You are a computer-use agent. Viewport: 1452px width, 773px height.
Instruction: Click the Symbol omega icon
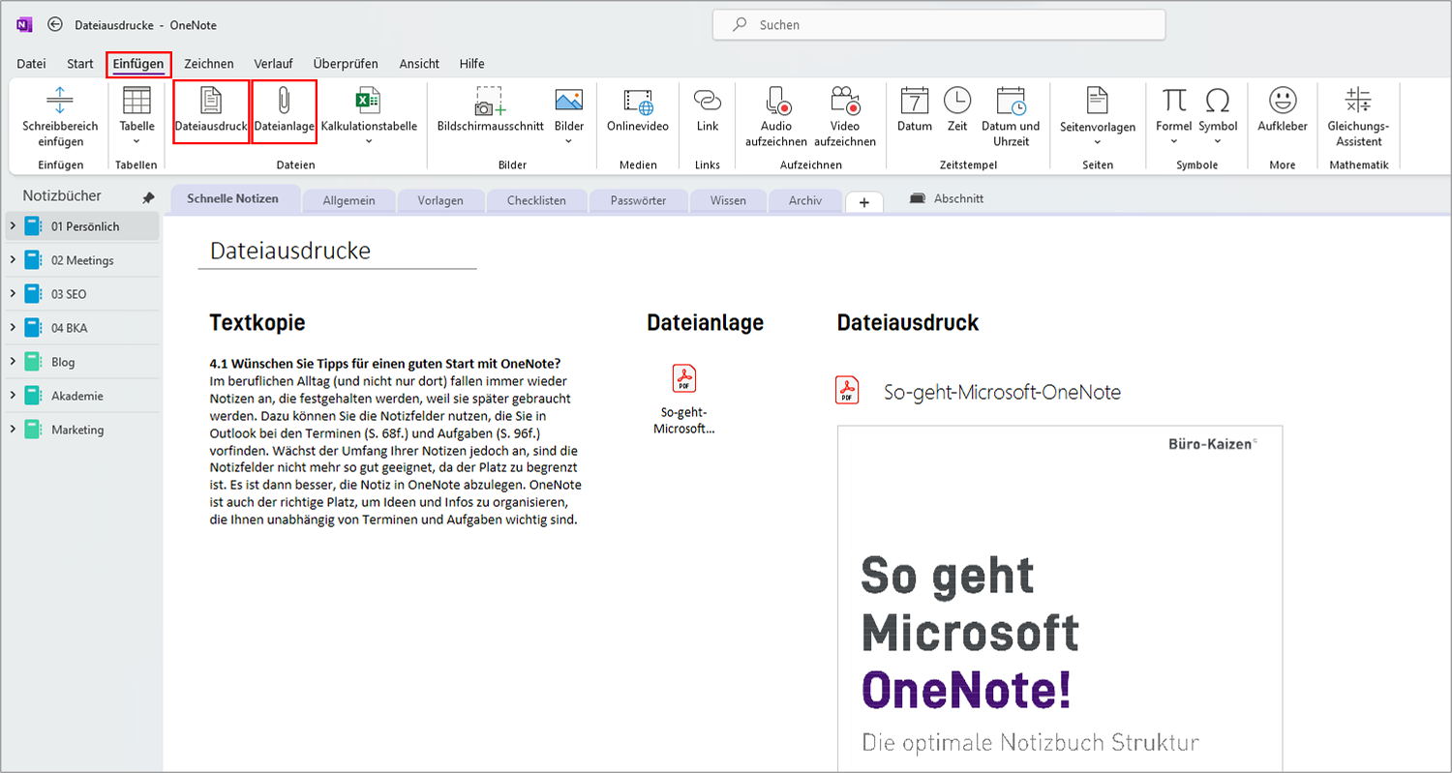pos(1218,101)
